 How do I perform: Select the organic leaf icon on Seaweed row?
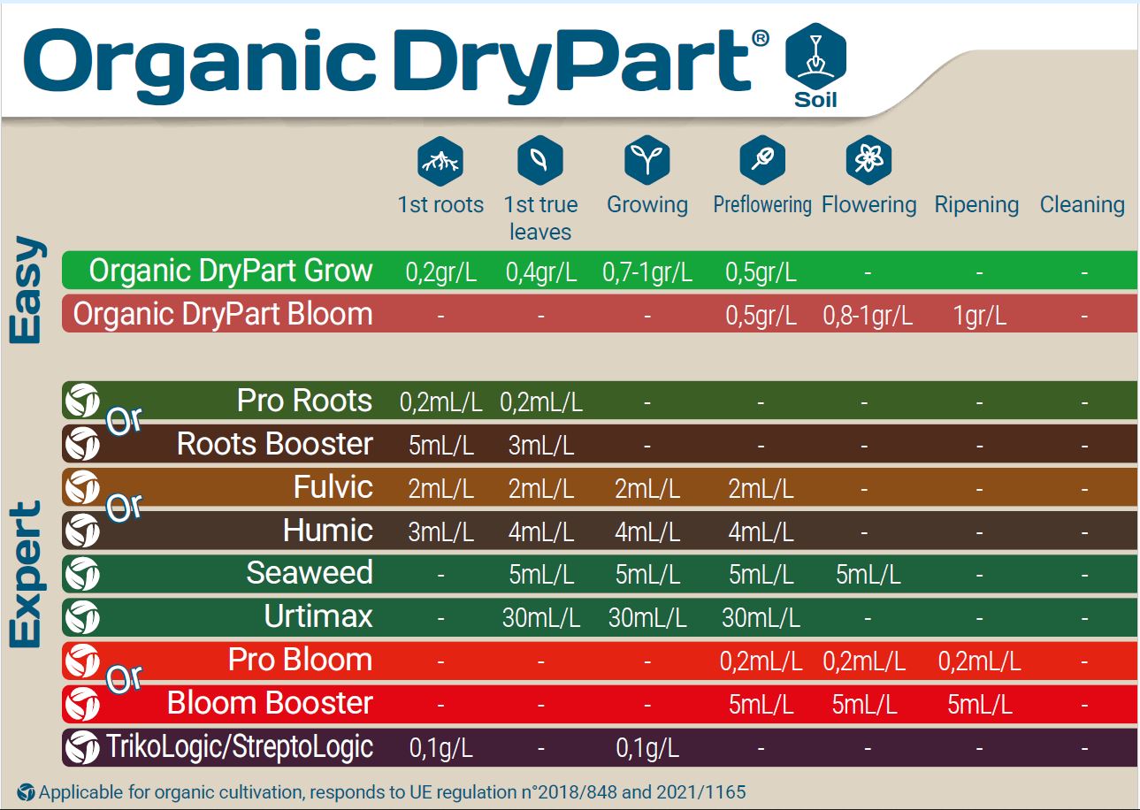click(84, 572)
